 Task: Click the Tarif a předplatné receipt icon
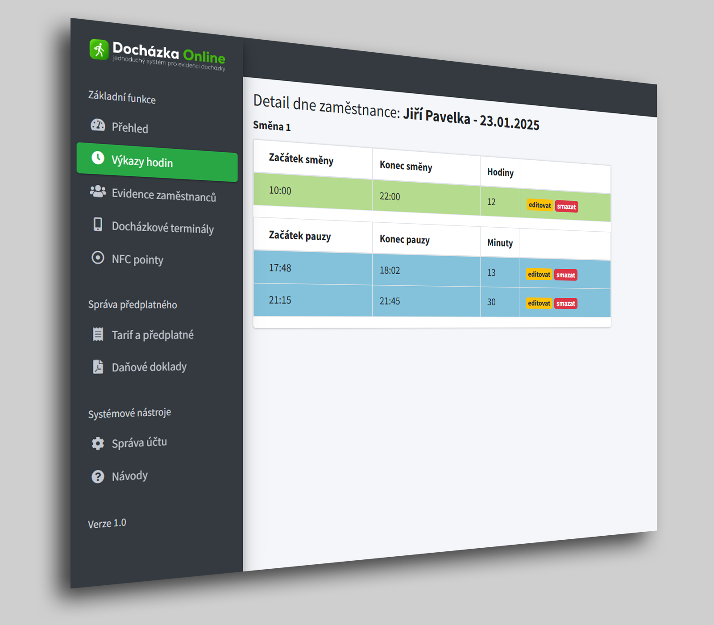[x=98, y=334]
